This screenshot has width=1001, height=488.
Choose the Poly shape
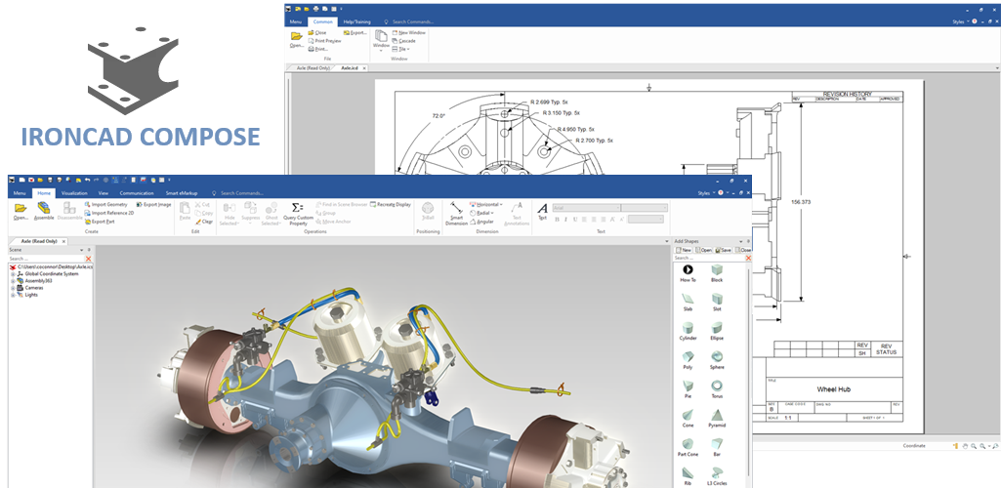[688, 360]
